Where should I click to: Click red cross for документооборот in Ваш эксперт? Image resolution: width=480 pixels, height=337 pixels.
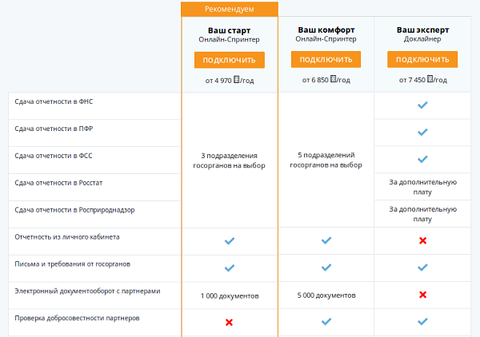point(422,295)
